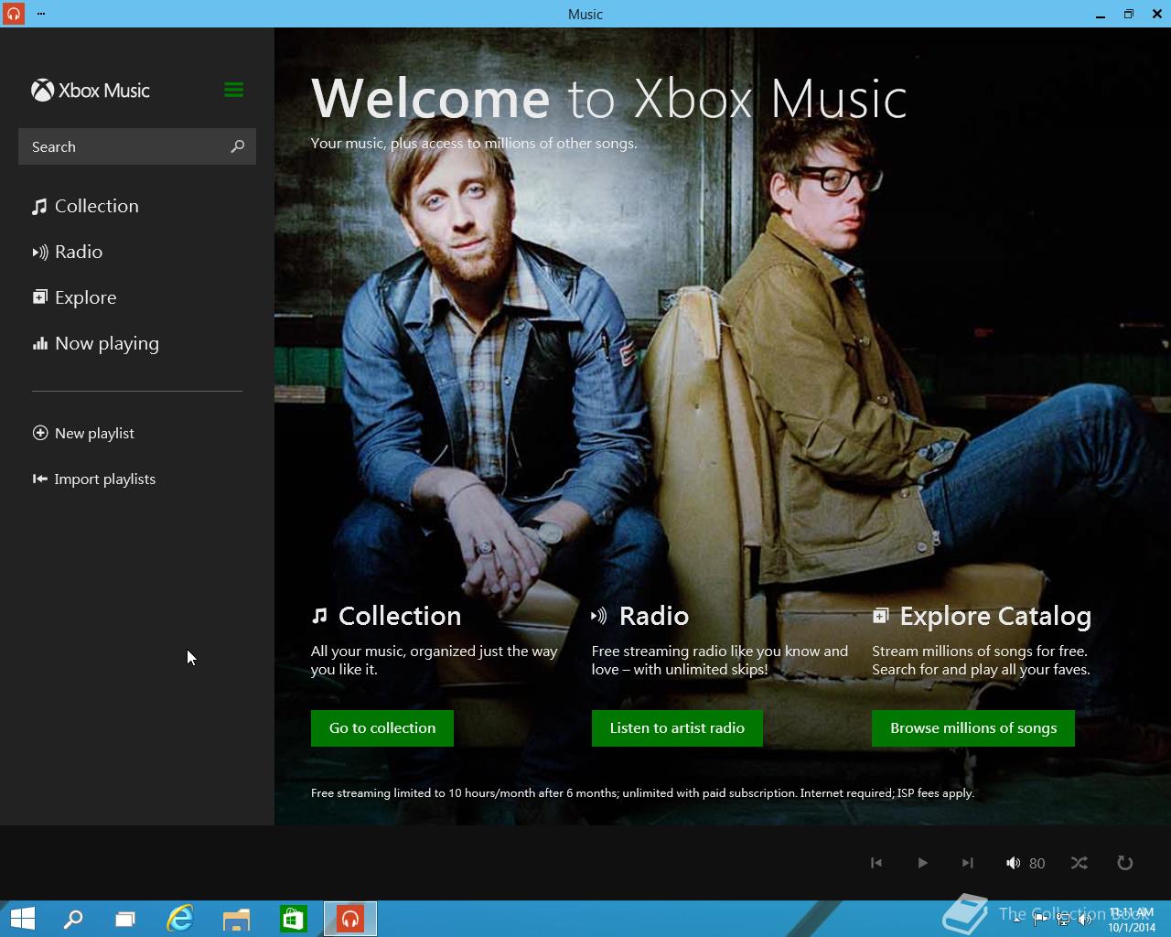Open system volume in tray

[x=1085, y=920]
